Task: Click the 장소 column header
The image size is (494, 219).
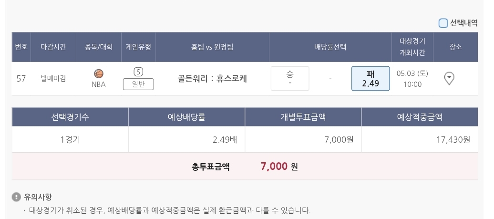Action: pos(455,47)
